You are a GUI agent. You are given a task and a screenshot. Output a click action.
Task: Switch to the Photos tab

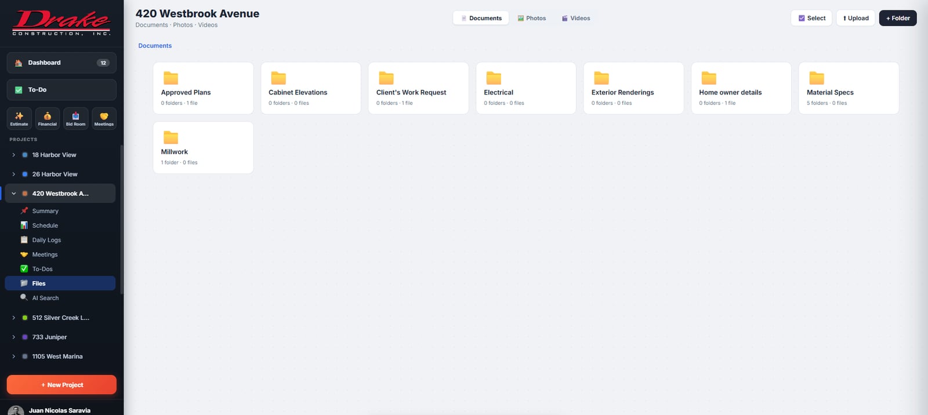532,18
